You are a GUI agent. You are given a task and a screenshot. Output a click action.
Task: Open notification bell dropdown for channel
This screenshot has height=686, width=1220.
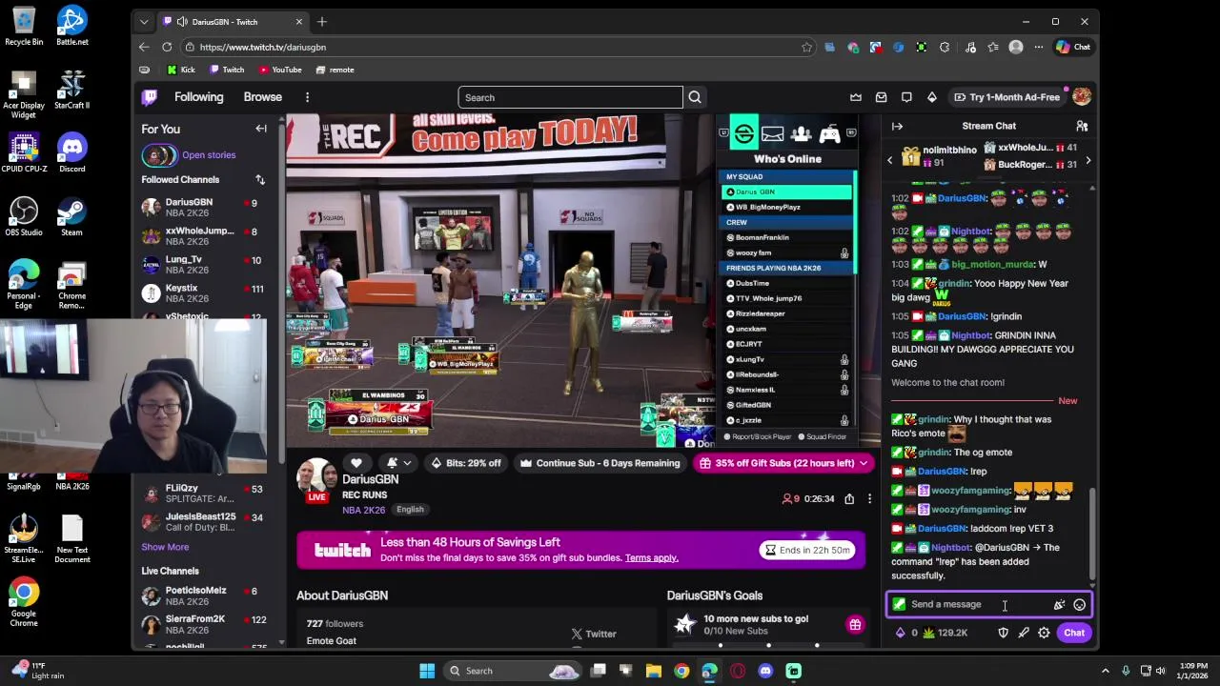(x=398, y=463)
